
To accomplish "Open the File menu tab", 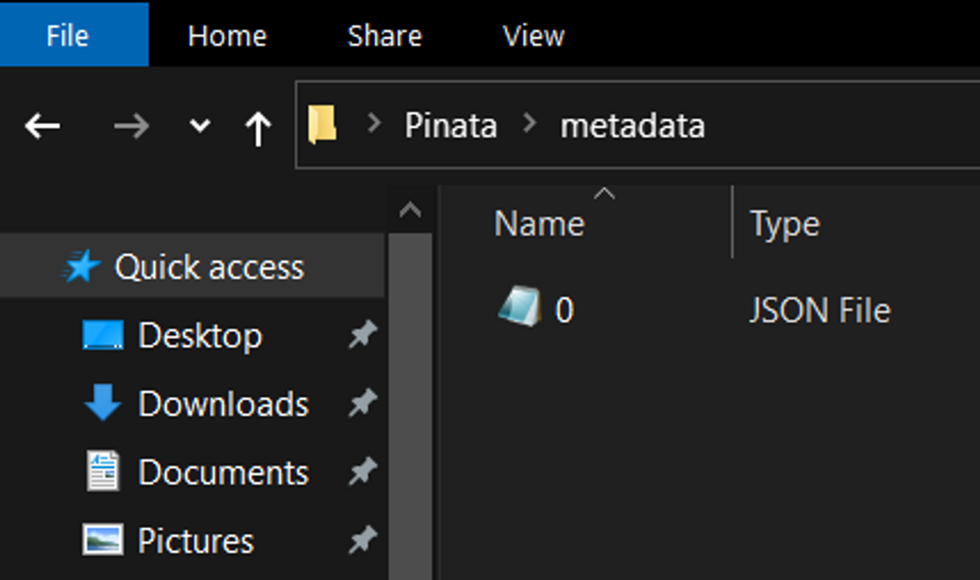I will pos(68,36).
